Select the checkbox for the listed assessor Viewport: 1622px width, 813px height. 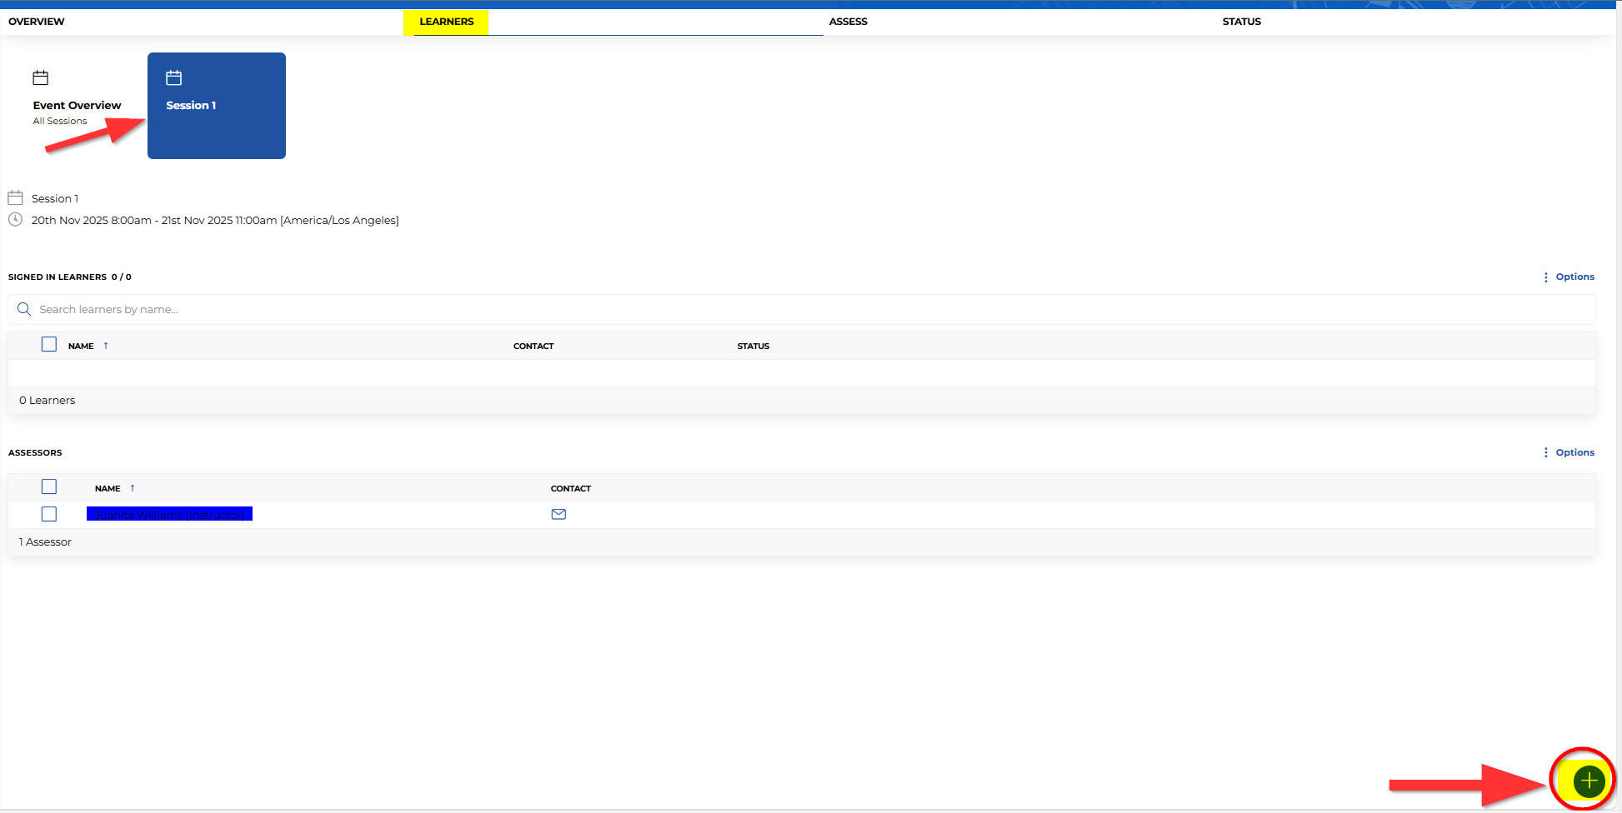(49, 514)
